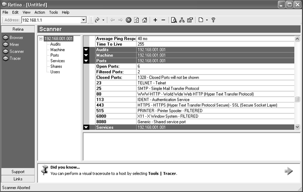Click the Links sidebar button
Image resolution: width=303 pixels, height=192 pixels.
[18, 179]
